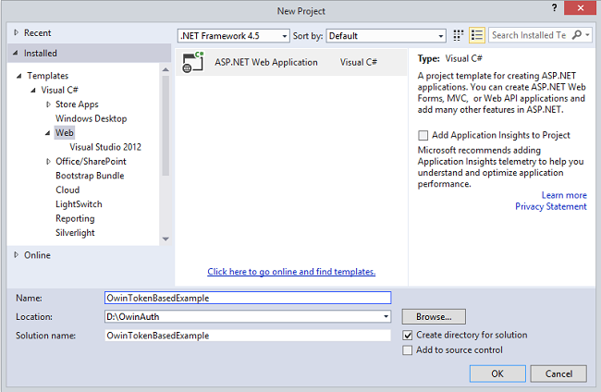
Task: Expand the Office/SharePoint node arrow
Action: [48, 162]
